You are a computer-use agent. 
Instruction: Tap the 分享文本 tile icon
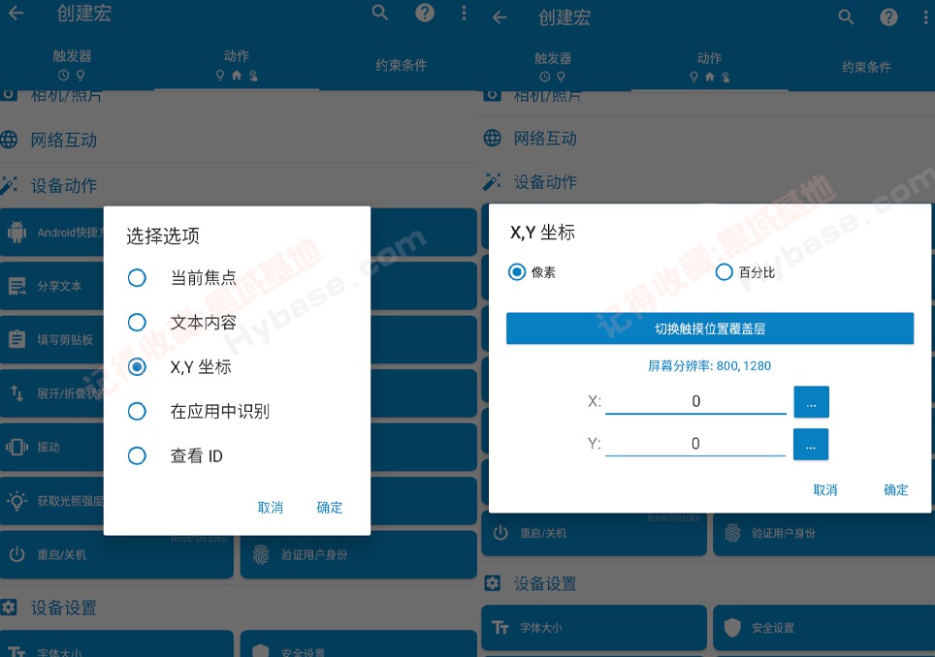(x=16, y=286)
